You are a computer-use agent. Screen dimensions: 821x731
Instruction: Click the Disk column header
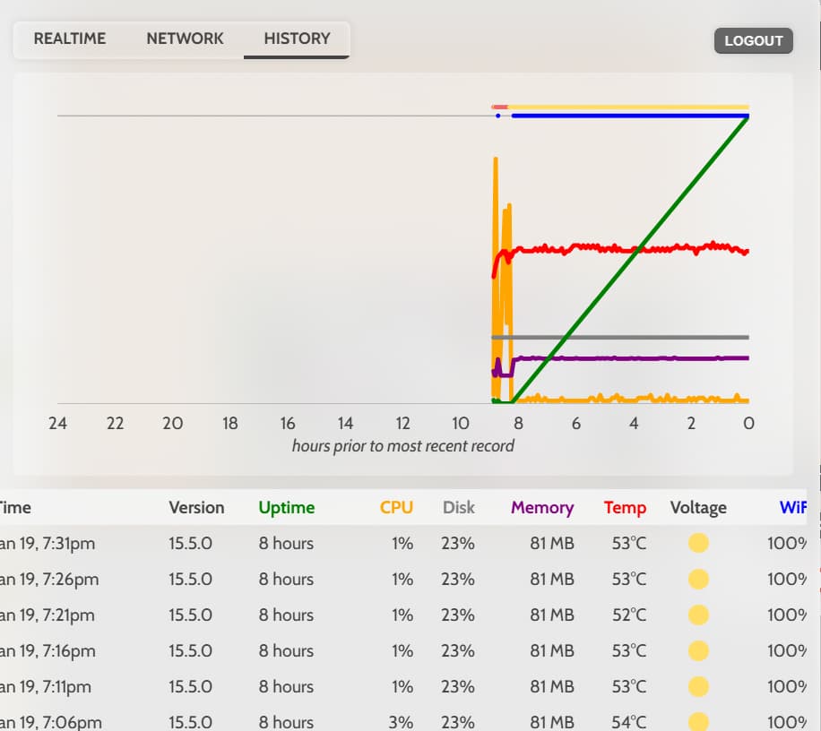(x=458, y=508)
